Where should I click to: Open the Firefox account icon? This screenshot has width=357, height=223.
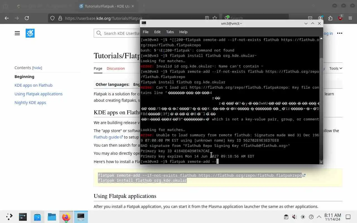(320, 18)
